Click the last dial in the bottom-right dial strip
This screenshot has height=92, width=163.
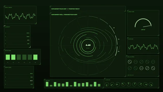(151, 84)
